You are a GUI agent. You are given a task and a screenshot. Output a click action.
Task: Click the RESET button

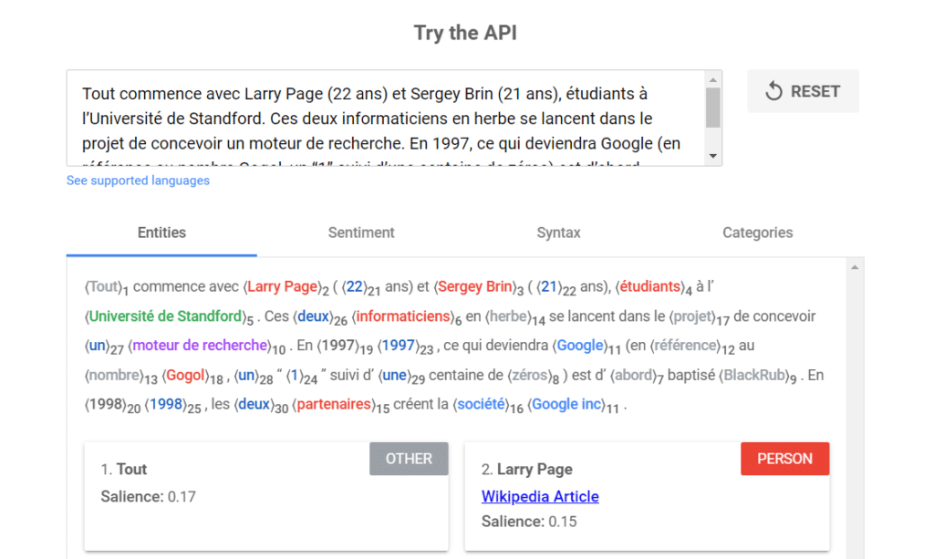[x=803, y=91]
